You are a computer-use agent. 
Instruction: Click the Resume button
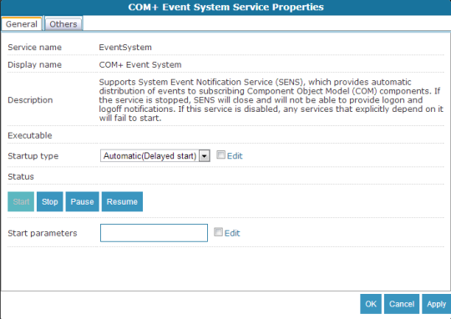pyautogui.click(x=122, y=201)
